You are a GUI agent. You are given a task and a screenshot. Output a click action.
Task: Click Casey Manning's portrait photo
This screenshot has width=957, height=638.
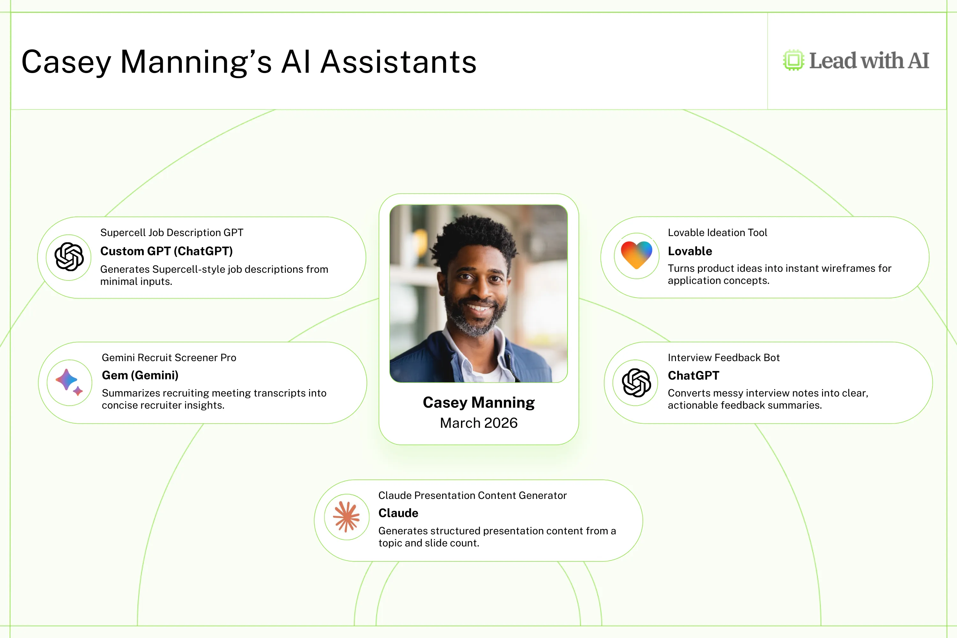pos(478,293)
